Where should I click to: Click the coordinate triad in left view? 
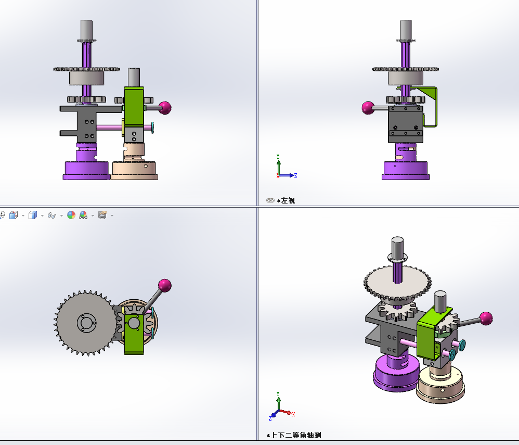click(287, 167)
